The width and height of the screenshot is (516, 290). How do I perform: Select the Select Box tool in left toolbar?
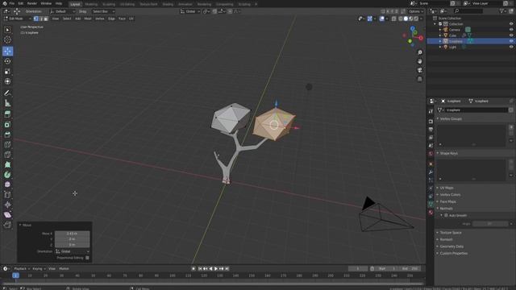point(7,30)
